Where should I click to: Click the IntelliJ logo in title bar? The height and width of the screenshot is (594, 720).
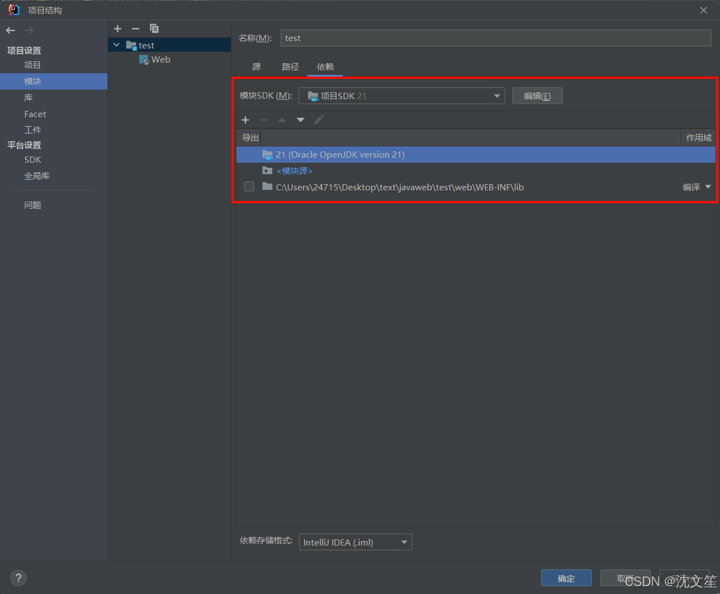pyautogui.click(x=14, y=10)
